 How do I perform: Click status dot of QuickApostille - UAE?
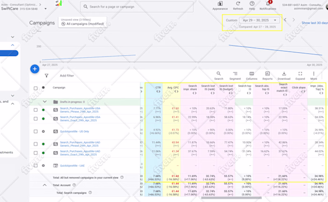click(43, 166)
